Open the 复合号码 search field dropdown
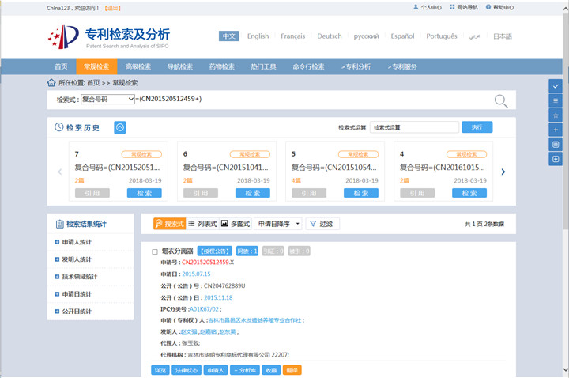Screen dimensions: 569x378 pos(107,99)
